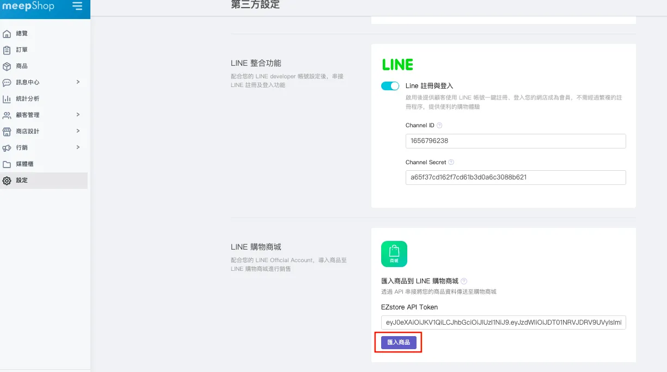Image resolution: width=667 pixels, height=372 pixels.
Task: Click the 媒體櫃 folder icon
Action: click(7, 164)
